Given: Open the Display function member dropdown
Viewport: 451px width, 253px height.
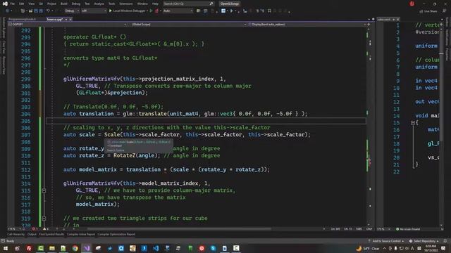Looking at the screenshot, I should click(307, 25).
